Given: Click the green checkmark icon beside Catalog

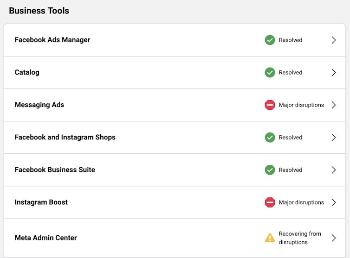Looking at the screenshot, I should 270,73.
